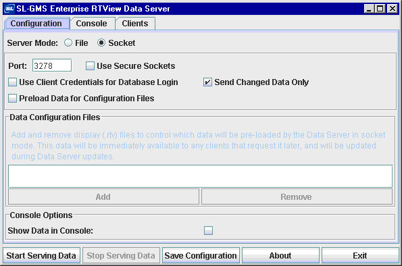
Task: Click Start Serving Data button
Action: pos(41,255)
